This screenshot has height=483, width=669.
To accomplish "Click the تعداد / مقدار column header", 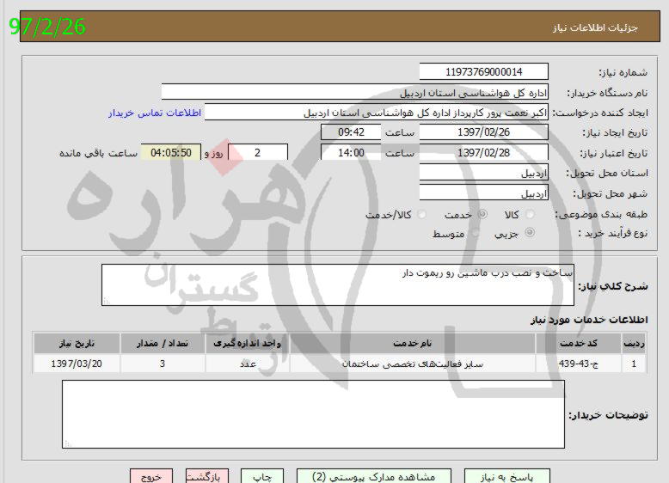I will click(x=163, y=343).
